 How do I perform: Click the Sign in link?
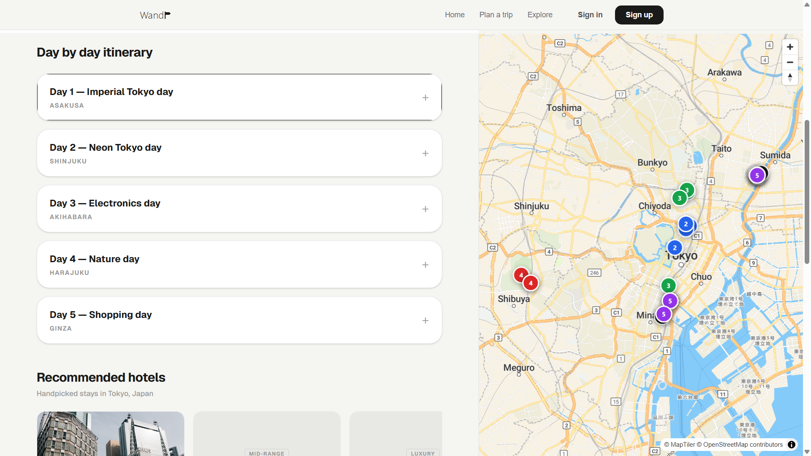[x=590, y=15]
